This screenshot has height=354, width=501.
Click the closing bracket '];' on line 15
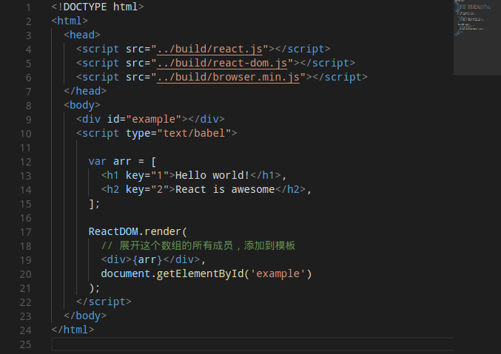94,203
